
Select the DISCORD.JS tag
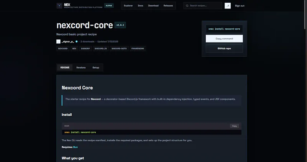pyautogui.click(x=101, y=49)
